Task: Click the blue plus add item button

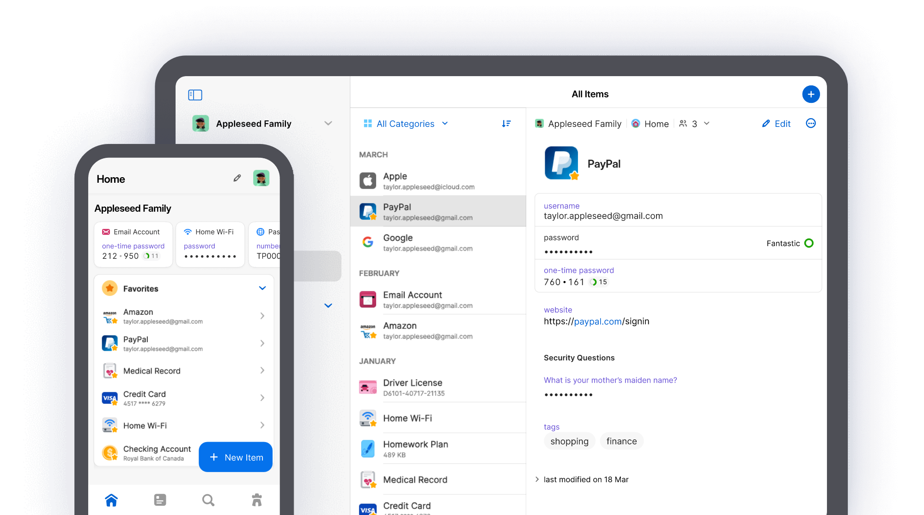Action: (x=811, y=94)
